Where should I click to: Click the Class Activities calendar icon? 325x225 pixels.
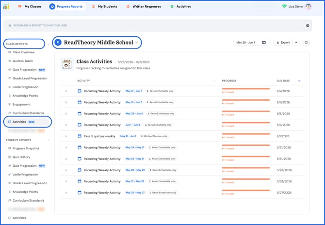point(67,64)
